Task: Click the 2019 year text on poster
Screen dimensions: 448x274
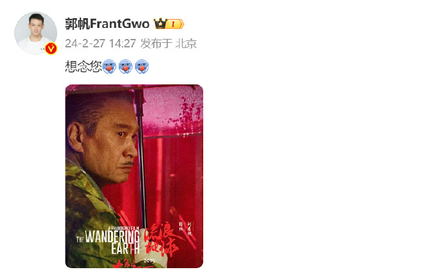Action: point(149,260)
